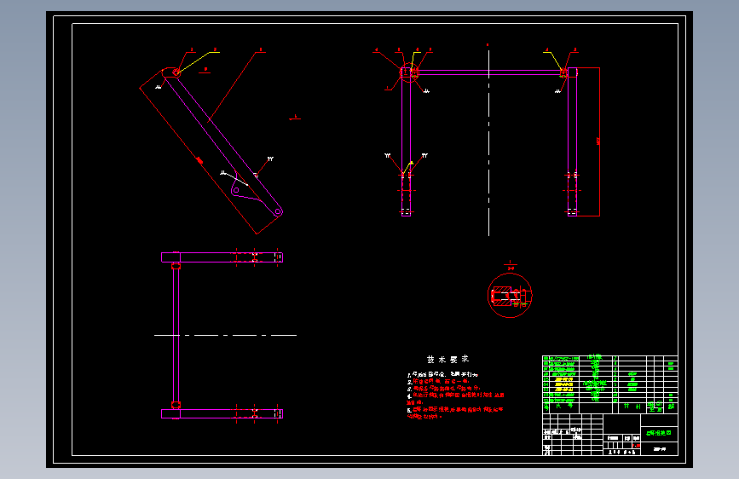The width and height of the screenshot is (739, 479).
Task: Select the yellow leader at front view top-right
Action: 554,61
